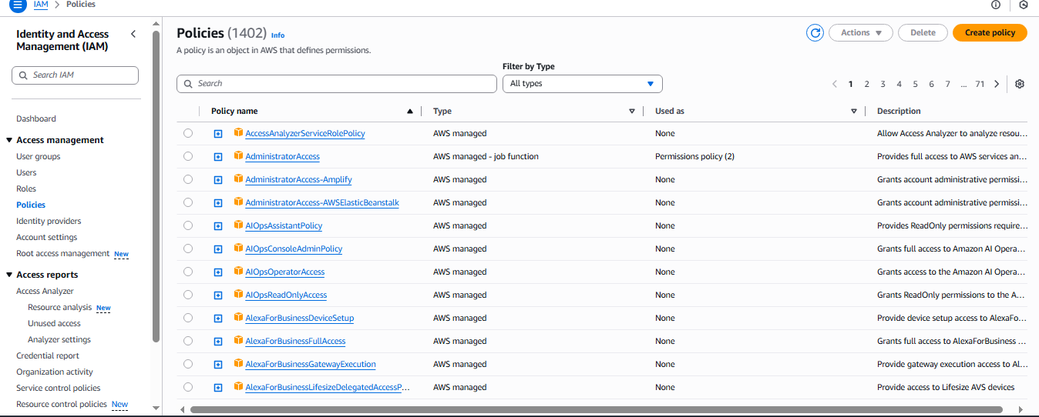The image size is (1039, 417).
Task: Refresh the policies list
Action: coord(815,33)
